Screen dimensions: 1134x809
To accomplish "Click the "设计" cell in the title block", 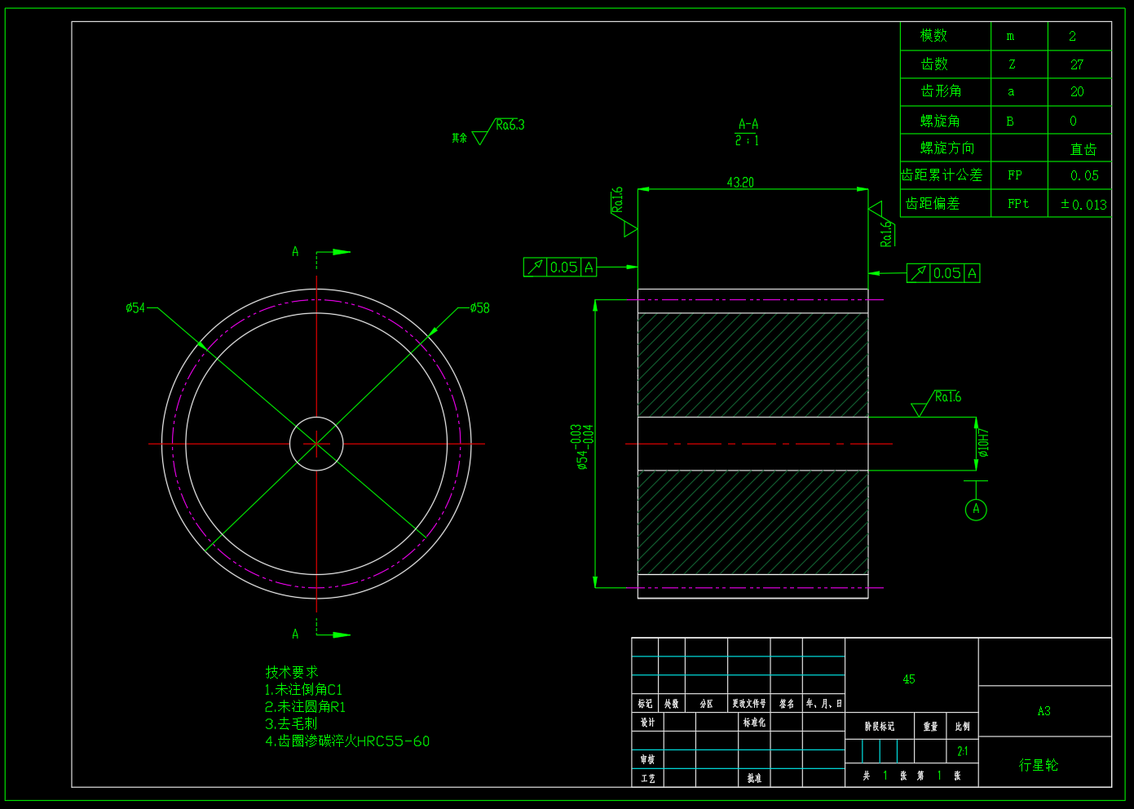I will click(x=647, y=723).
